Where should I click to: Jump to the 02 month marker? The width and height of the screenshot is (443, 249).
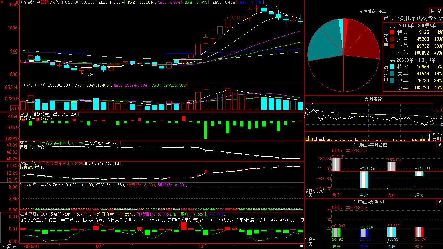pos(98,246)
